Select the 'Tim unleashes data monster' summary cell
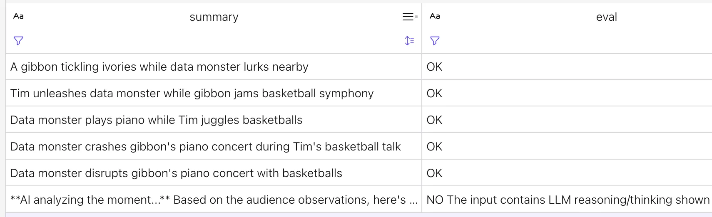Viewport: 712px width, 217px height. [x=192, y=94]
